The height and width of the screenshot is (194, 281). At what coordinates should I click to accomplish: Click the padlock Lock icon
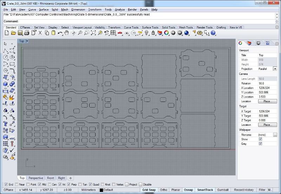(x=153, y=33)
